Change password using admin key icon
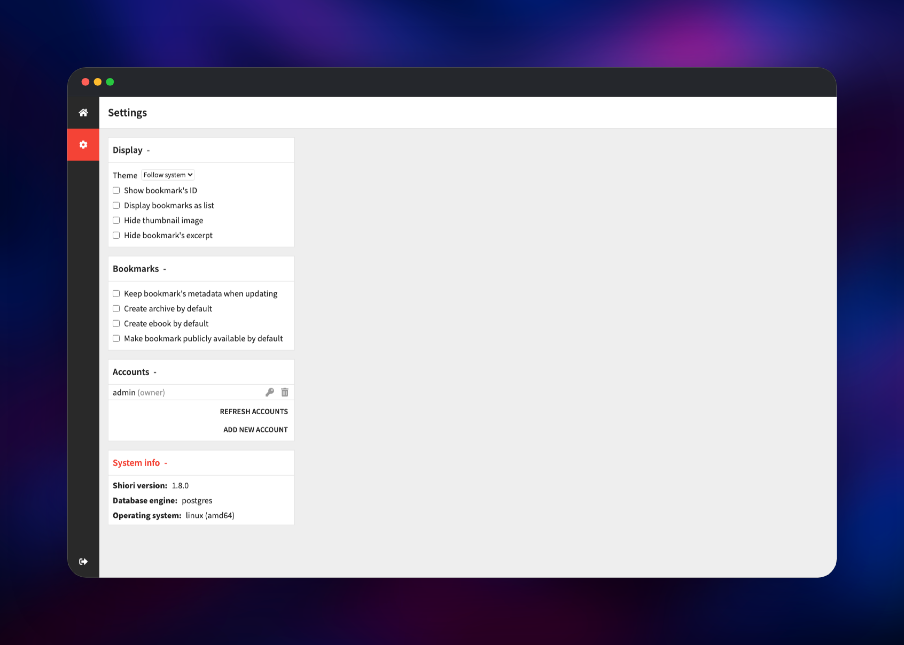The width and height of the screenshot is (904, 645). tap(270, 392)
